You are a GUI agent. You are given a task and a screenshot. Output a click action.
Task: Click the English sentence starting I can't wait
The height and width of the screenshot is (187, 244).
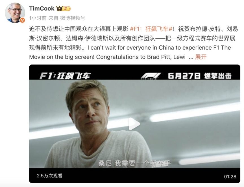point(130,52)
